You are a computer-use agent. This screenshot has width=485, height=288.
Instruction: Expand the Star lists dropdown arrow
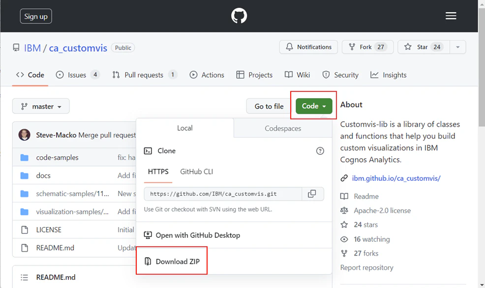[458, 47]
